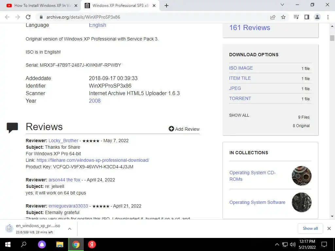
Task: Open the Operating System Software collection
Action: pos(257,202)
